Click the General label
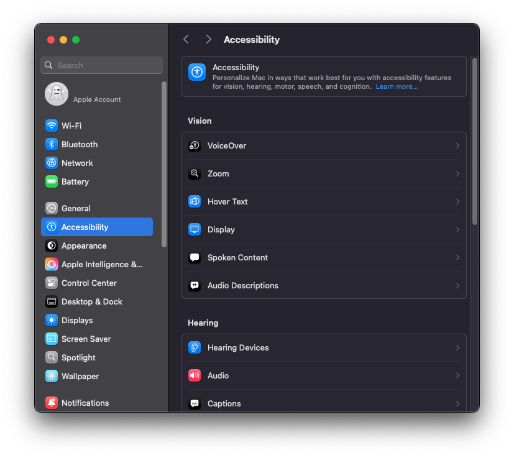 pos(76,208)
